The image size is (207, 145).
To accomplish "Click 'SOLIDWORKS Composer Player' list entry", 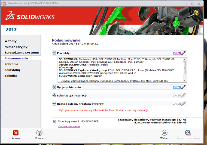I will (x=80, y=76).
